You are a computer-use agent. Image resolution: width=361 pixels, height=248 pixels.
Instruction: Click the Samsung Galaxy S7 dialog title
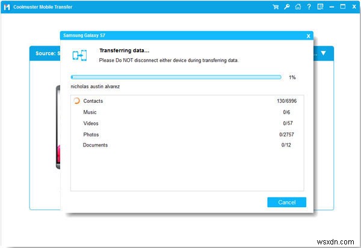[x=84, y=35]
